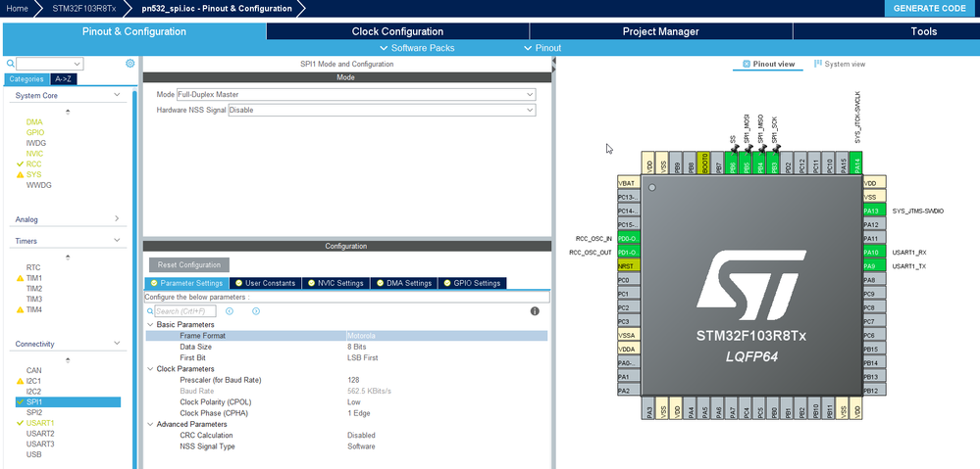Click the Generate Code button
This screenshot has height=469, width=980.
point(929,8)
